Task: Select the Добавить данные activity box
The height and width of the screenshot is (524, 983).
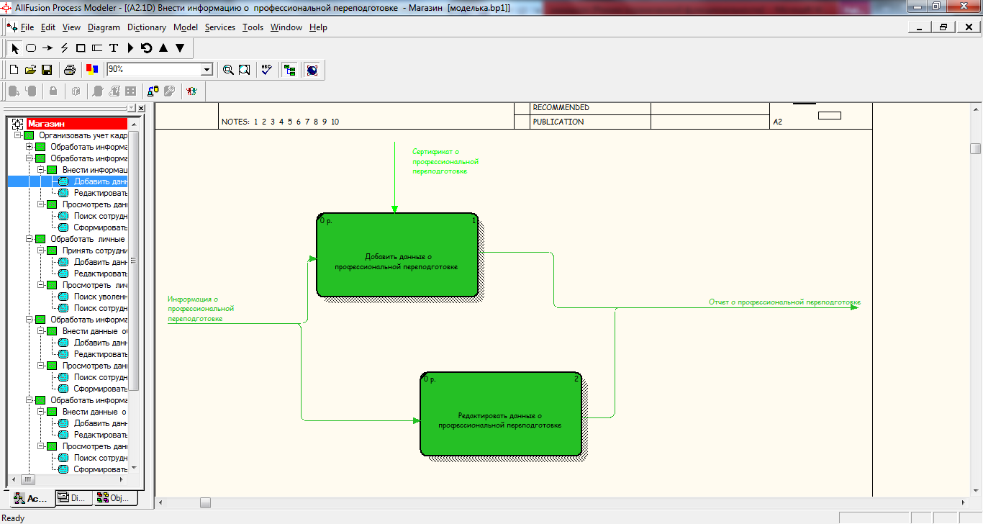Action: pos(397,255)
